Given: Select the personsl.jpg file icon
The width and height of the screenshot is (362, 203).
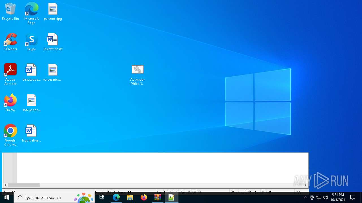Looking at the screenshot, I should [x=53, y=12].
